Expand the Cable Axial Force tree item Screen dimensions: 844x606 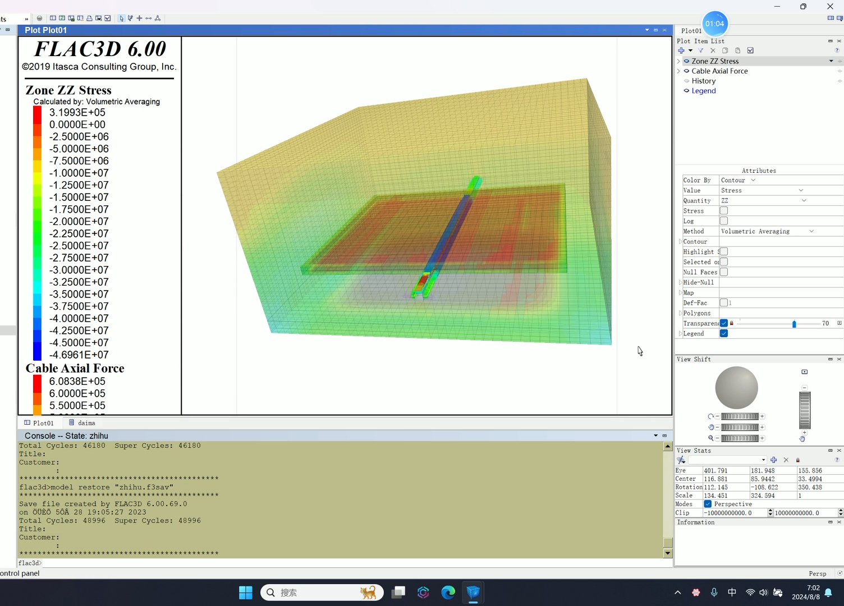point(678,71)
